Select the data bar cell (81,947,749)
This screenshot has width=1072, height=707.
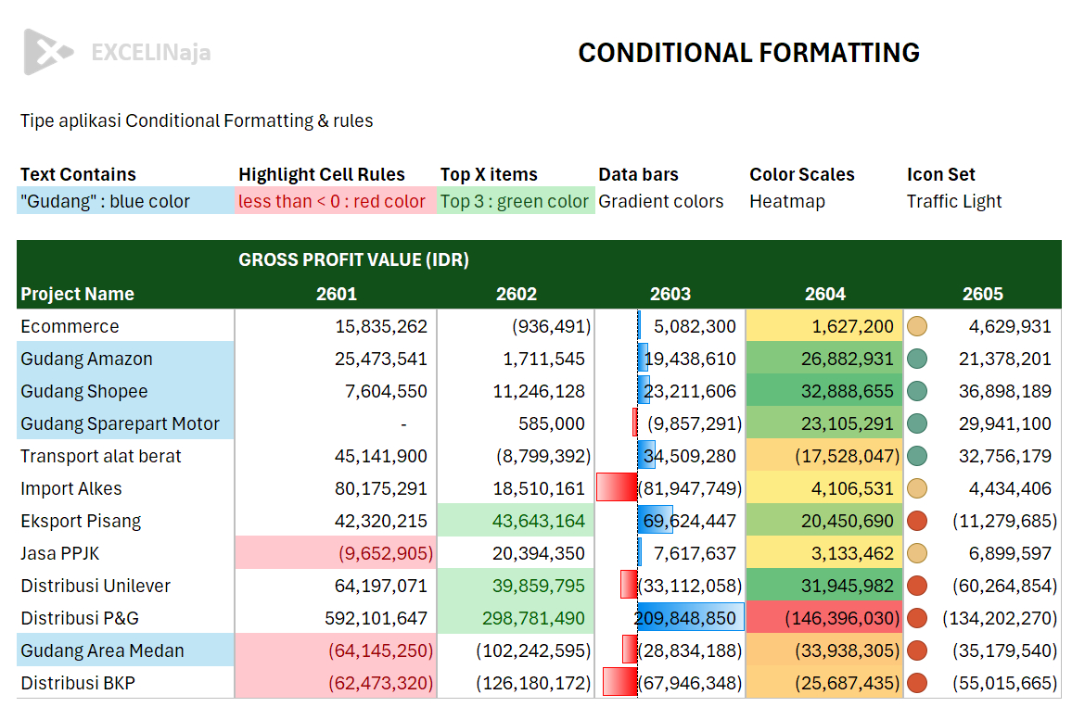[x=670, y=488]
